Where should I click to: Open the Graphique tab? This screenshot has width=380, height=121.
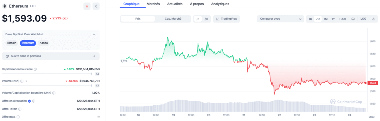tap(131, 4)
